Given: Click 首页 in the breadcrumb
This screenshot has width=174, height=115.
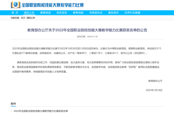Looking at the screenshot, I should [x=23, y=18].
